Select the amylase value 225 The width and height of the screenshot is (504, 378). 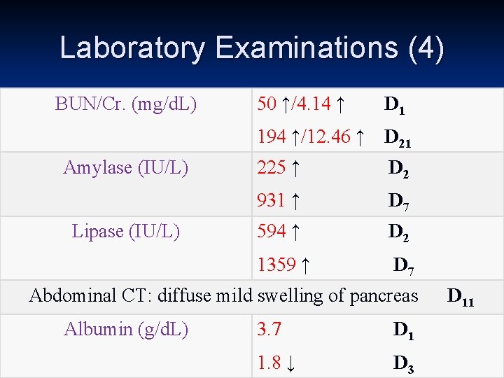click(x=272, y=167)
